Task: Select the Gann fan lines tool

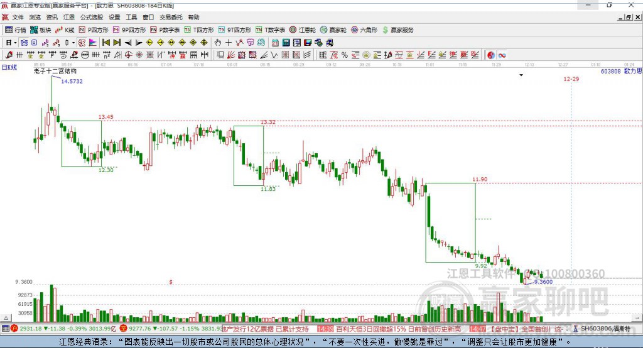Action: (231, 55)
